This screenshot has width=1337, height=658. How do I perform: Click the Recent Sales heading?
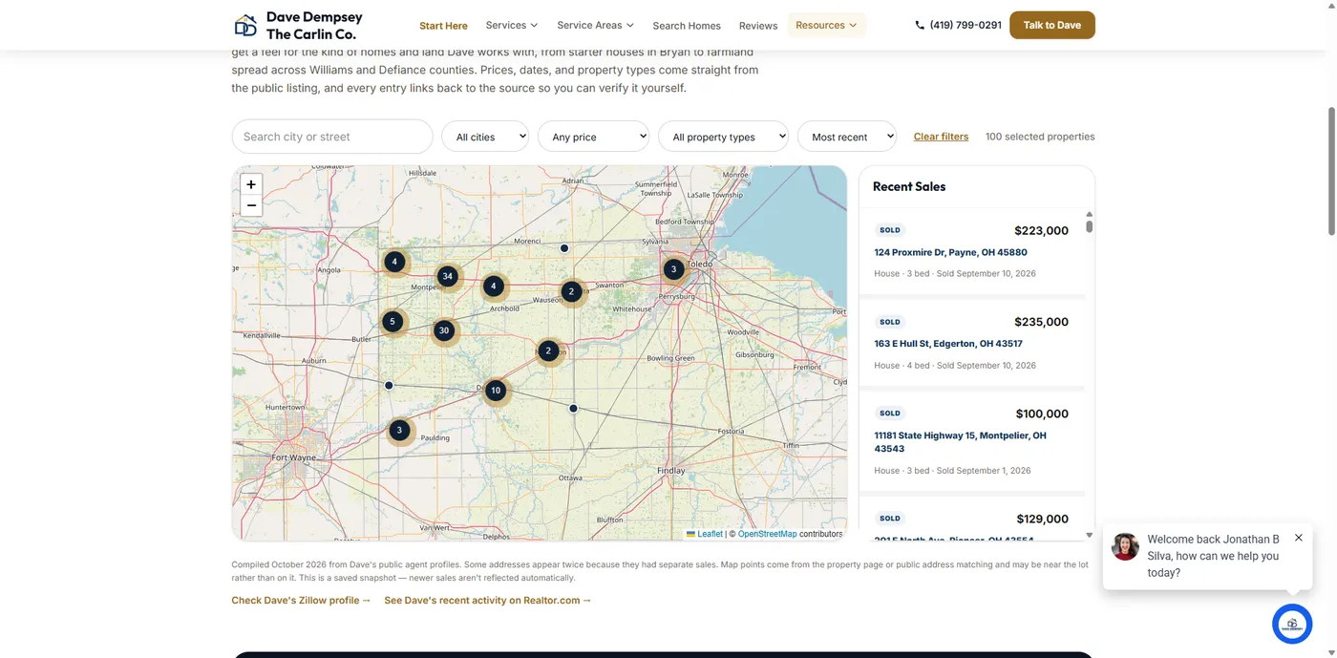click(x=909, y=186)
